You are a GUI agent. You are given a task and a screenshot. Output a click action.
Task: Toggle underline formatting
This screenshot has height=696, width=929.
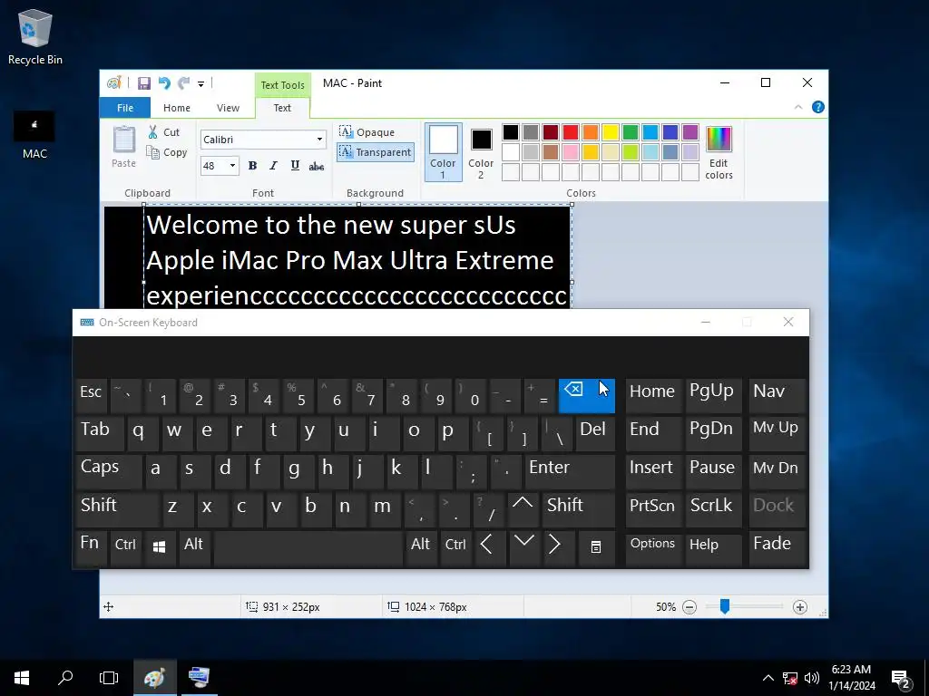pyautogui.click(x=295, y=166)
